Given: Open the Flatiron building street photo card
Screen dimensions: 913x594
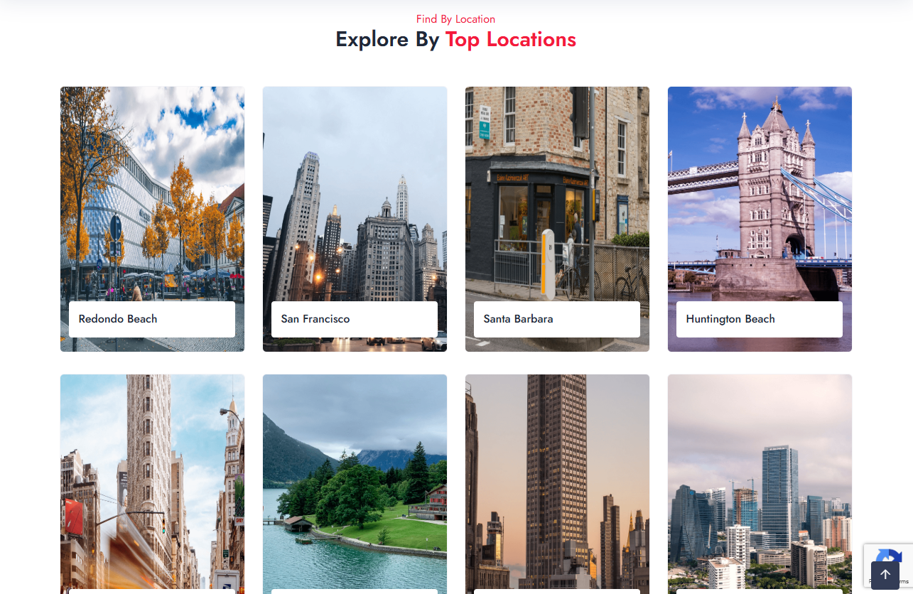Looking at the screenshot, I should (x=152, y=483).
